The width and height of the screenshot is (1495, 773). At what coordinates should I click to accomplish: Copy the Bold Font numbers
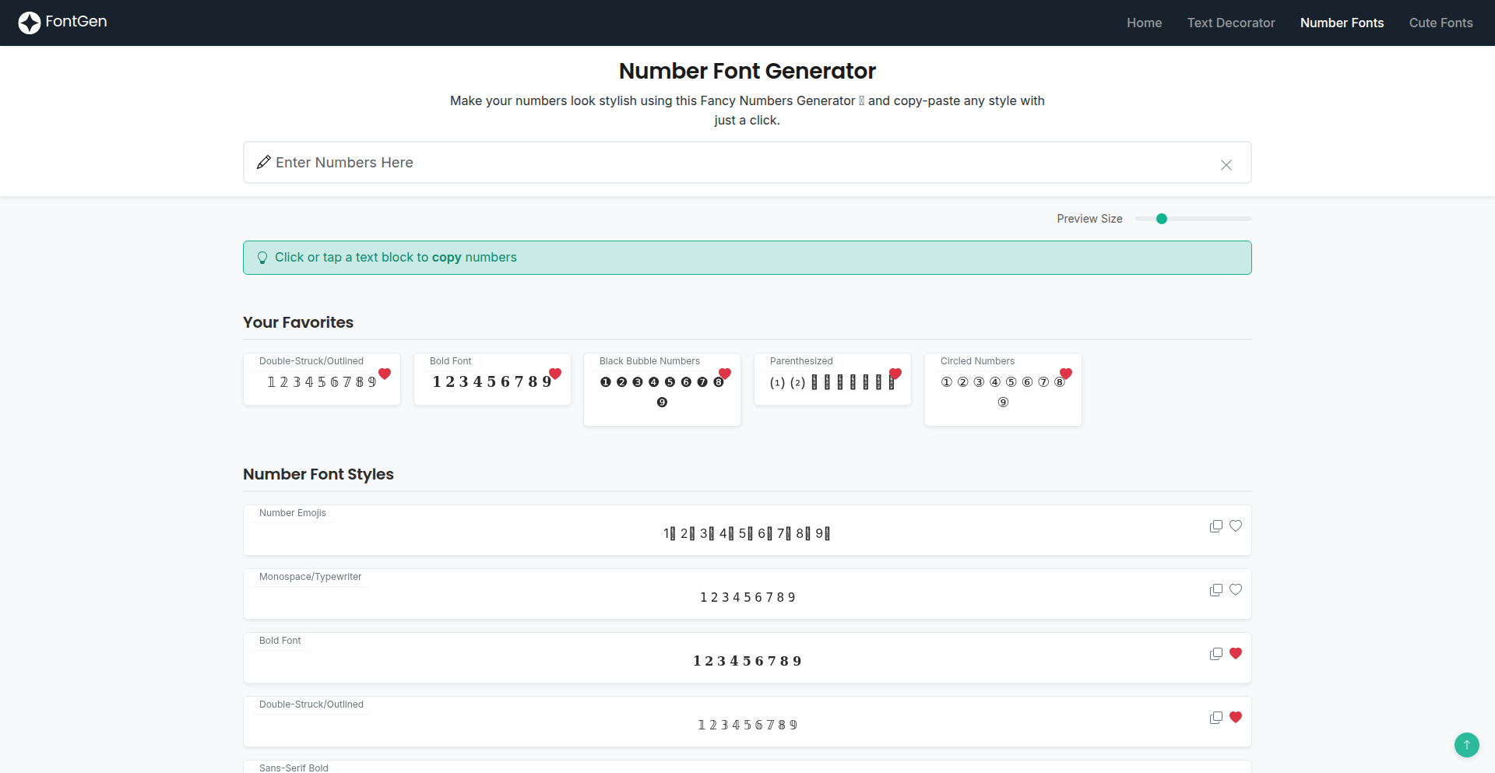tap(1215, 654)
